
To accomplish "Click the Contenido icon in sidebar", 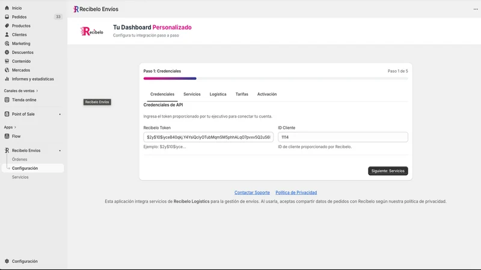I will pyautogui.click(x=7, y=61).
